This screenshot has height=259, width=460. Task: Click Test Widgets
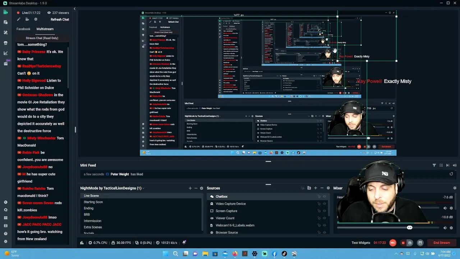coord(361,243)
